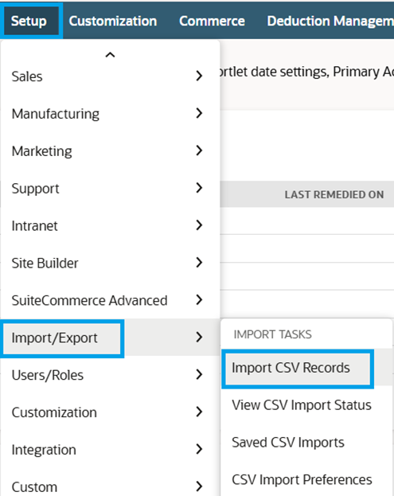The width and height of the screenshot is (394, 496).
Task: Open the Commerce navigation tab
Action: coord(212,21)
